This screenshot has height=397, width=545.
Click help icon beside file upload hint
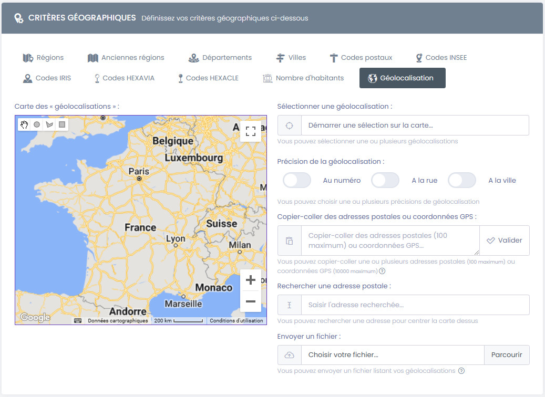click(x=461, y=371)
